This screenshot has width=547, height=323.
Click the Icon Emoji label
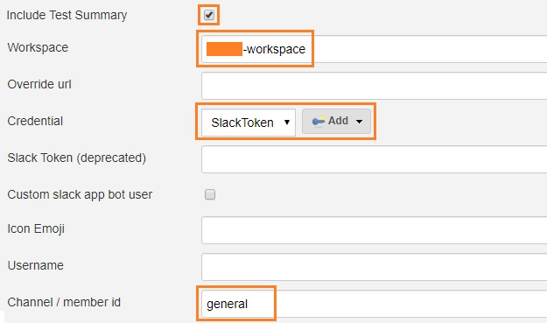pyautogui.click(x=36, y=228)
